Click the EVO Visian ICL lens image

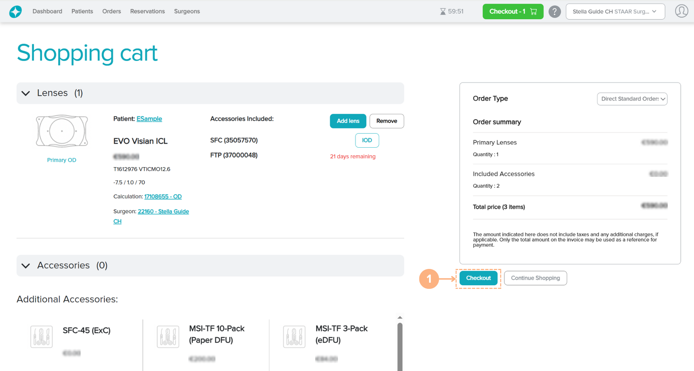pos(62,131)
